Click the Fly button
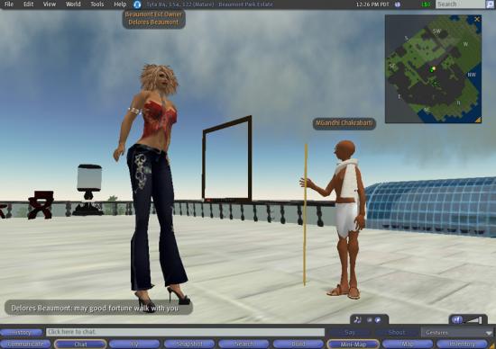 (134, 344)
